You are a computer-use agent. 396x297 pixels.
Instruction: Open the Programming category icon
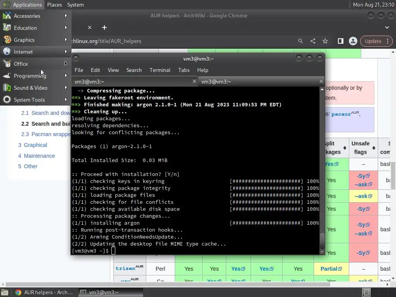[7, 76]
